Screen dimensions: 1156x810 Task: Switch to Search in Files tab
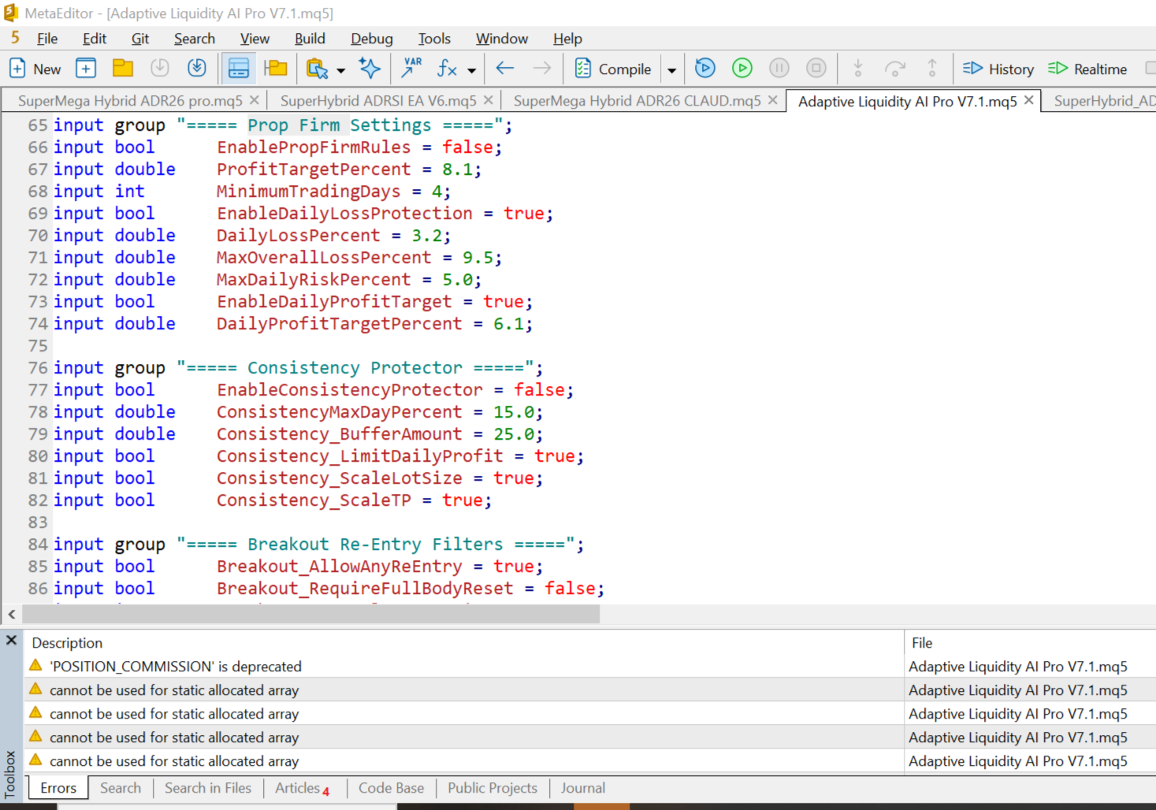tap(208, 788)
